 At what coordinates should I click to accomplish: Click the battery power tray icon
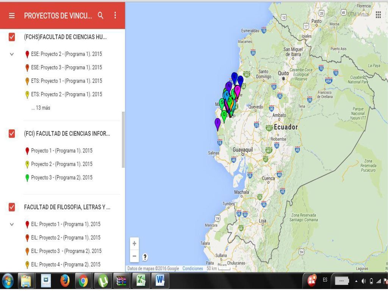[x=371, y=281]
